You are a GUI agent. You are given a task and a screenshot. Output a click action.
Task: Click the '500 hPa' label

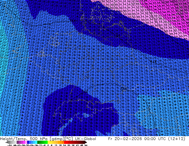tap(39, 139)
